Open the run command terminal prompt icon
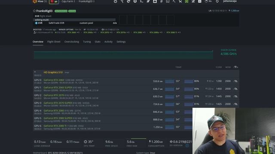This screenshot has width=275, height=154. point(141,1)
